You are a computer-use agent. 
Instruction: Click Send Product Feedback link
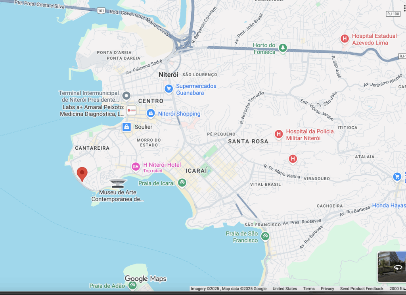tap(362, 289)
